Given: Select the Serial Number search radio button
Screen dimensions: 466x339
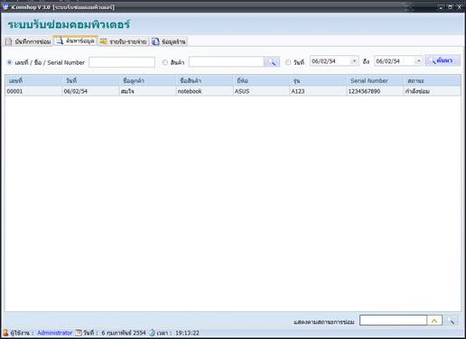Looking at the screenshot, I should [x=9, y=62].
